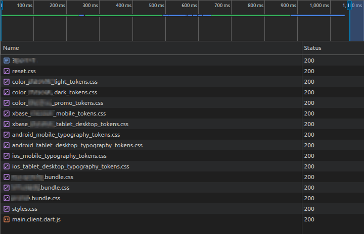This screenshot has height=234, width=364.
Task: Click the stylesheet icon beside styles.css
Action: click(x=7, y=209)
